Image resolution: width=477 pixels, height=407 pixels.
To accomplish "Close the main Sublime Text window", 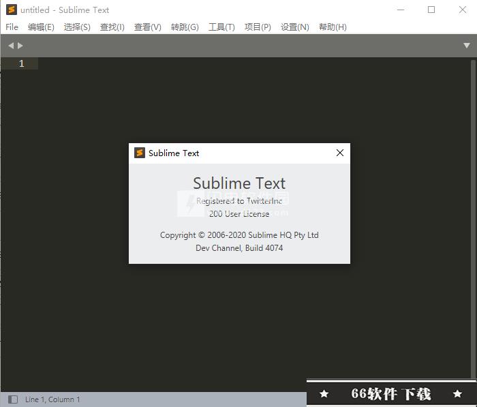I will (x=463, y=10).
